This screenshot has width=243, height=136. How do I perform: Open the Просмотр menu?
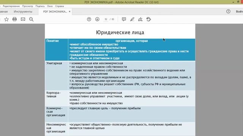(28, 6)
